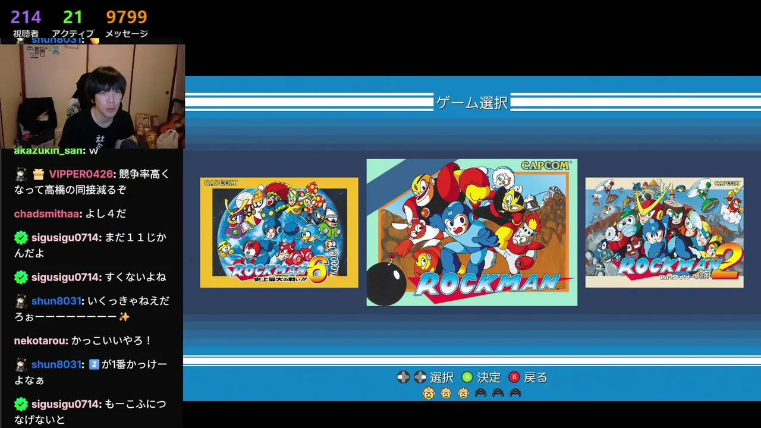Click the 戻る back label

[536, 377]
